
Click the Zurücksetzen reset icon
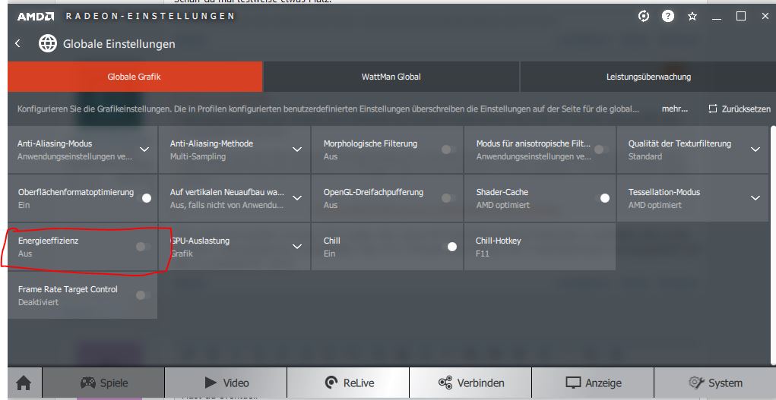point(713,109)
